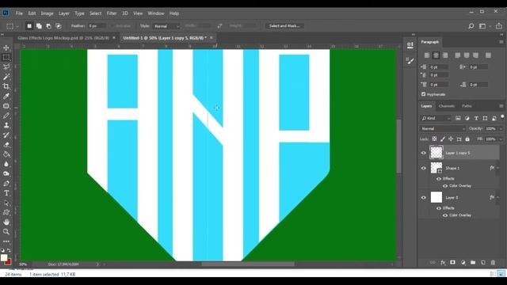507x285 pixels.
Task: Click the Intersect with selection icon
Action: 59,26
